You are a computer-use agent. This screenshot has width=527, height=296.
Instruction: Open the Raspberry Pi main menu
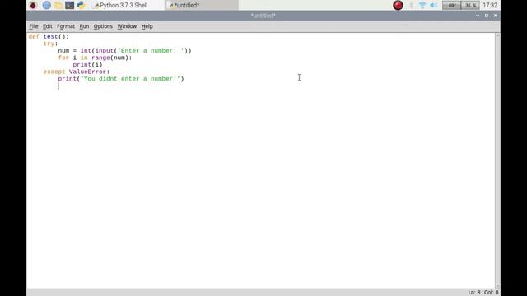click(x=33, y=6)
